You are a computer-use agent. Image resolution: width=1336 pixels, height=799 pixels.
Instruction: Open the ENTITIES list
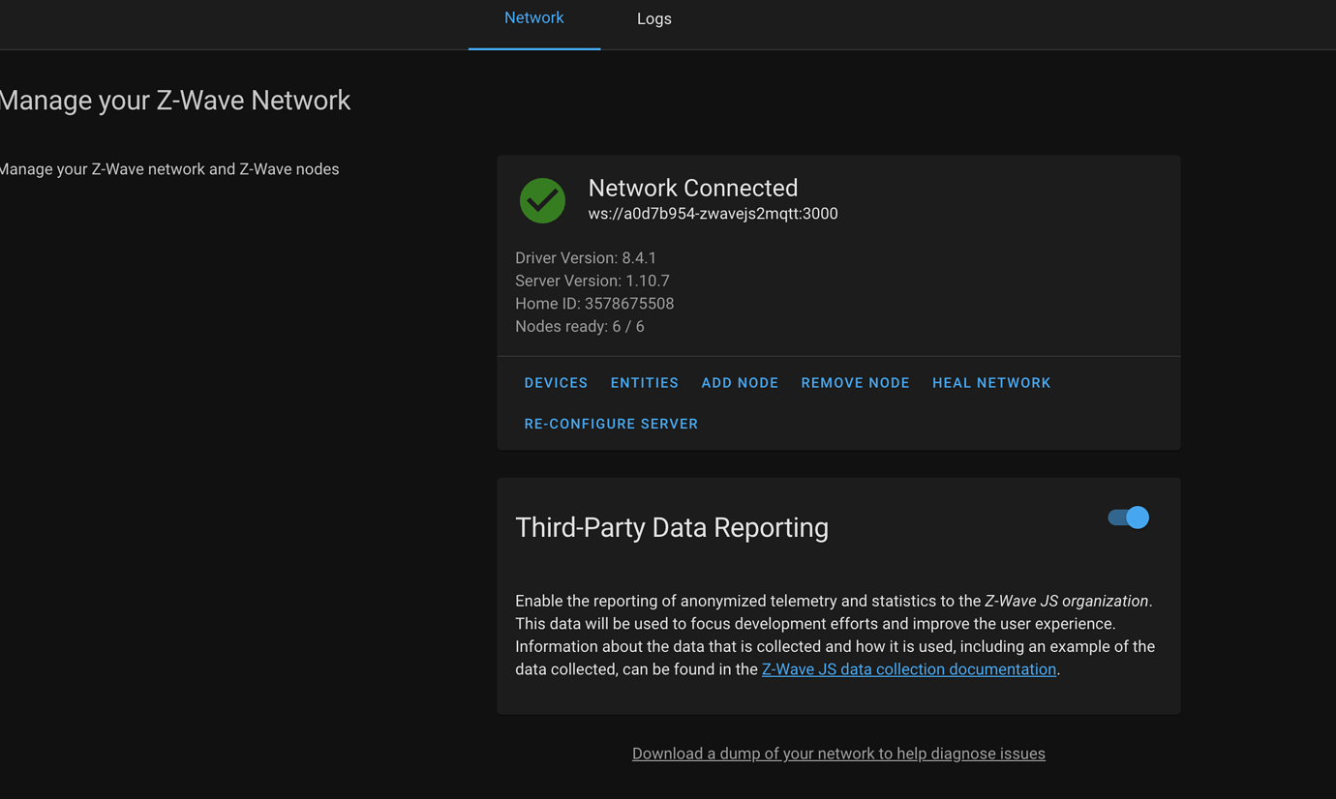tap(644, 383)
